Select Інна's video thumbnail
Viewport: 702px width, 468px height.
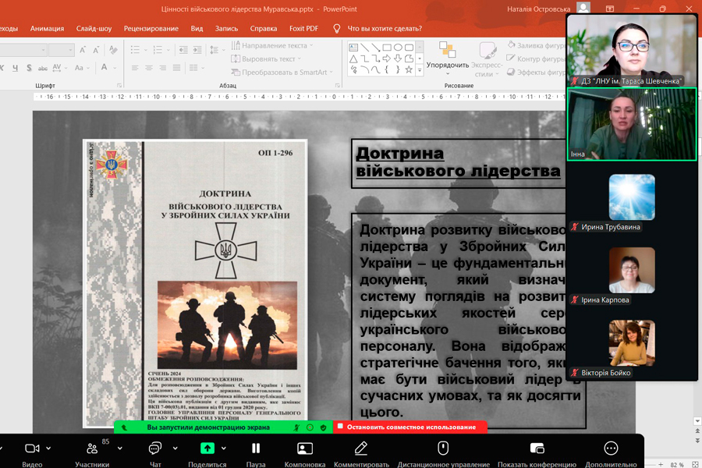tap(631, 124)
